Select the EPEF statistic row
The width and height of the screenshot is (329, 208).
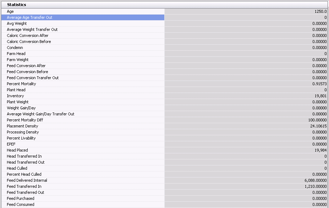(x=11, y=144)
